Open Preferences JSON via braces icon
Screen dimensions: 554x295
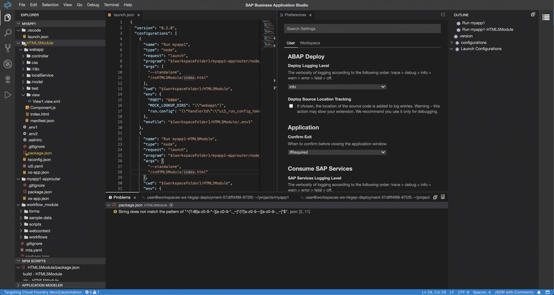(443, 15)
